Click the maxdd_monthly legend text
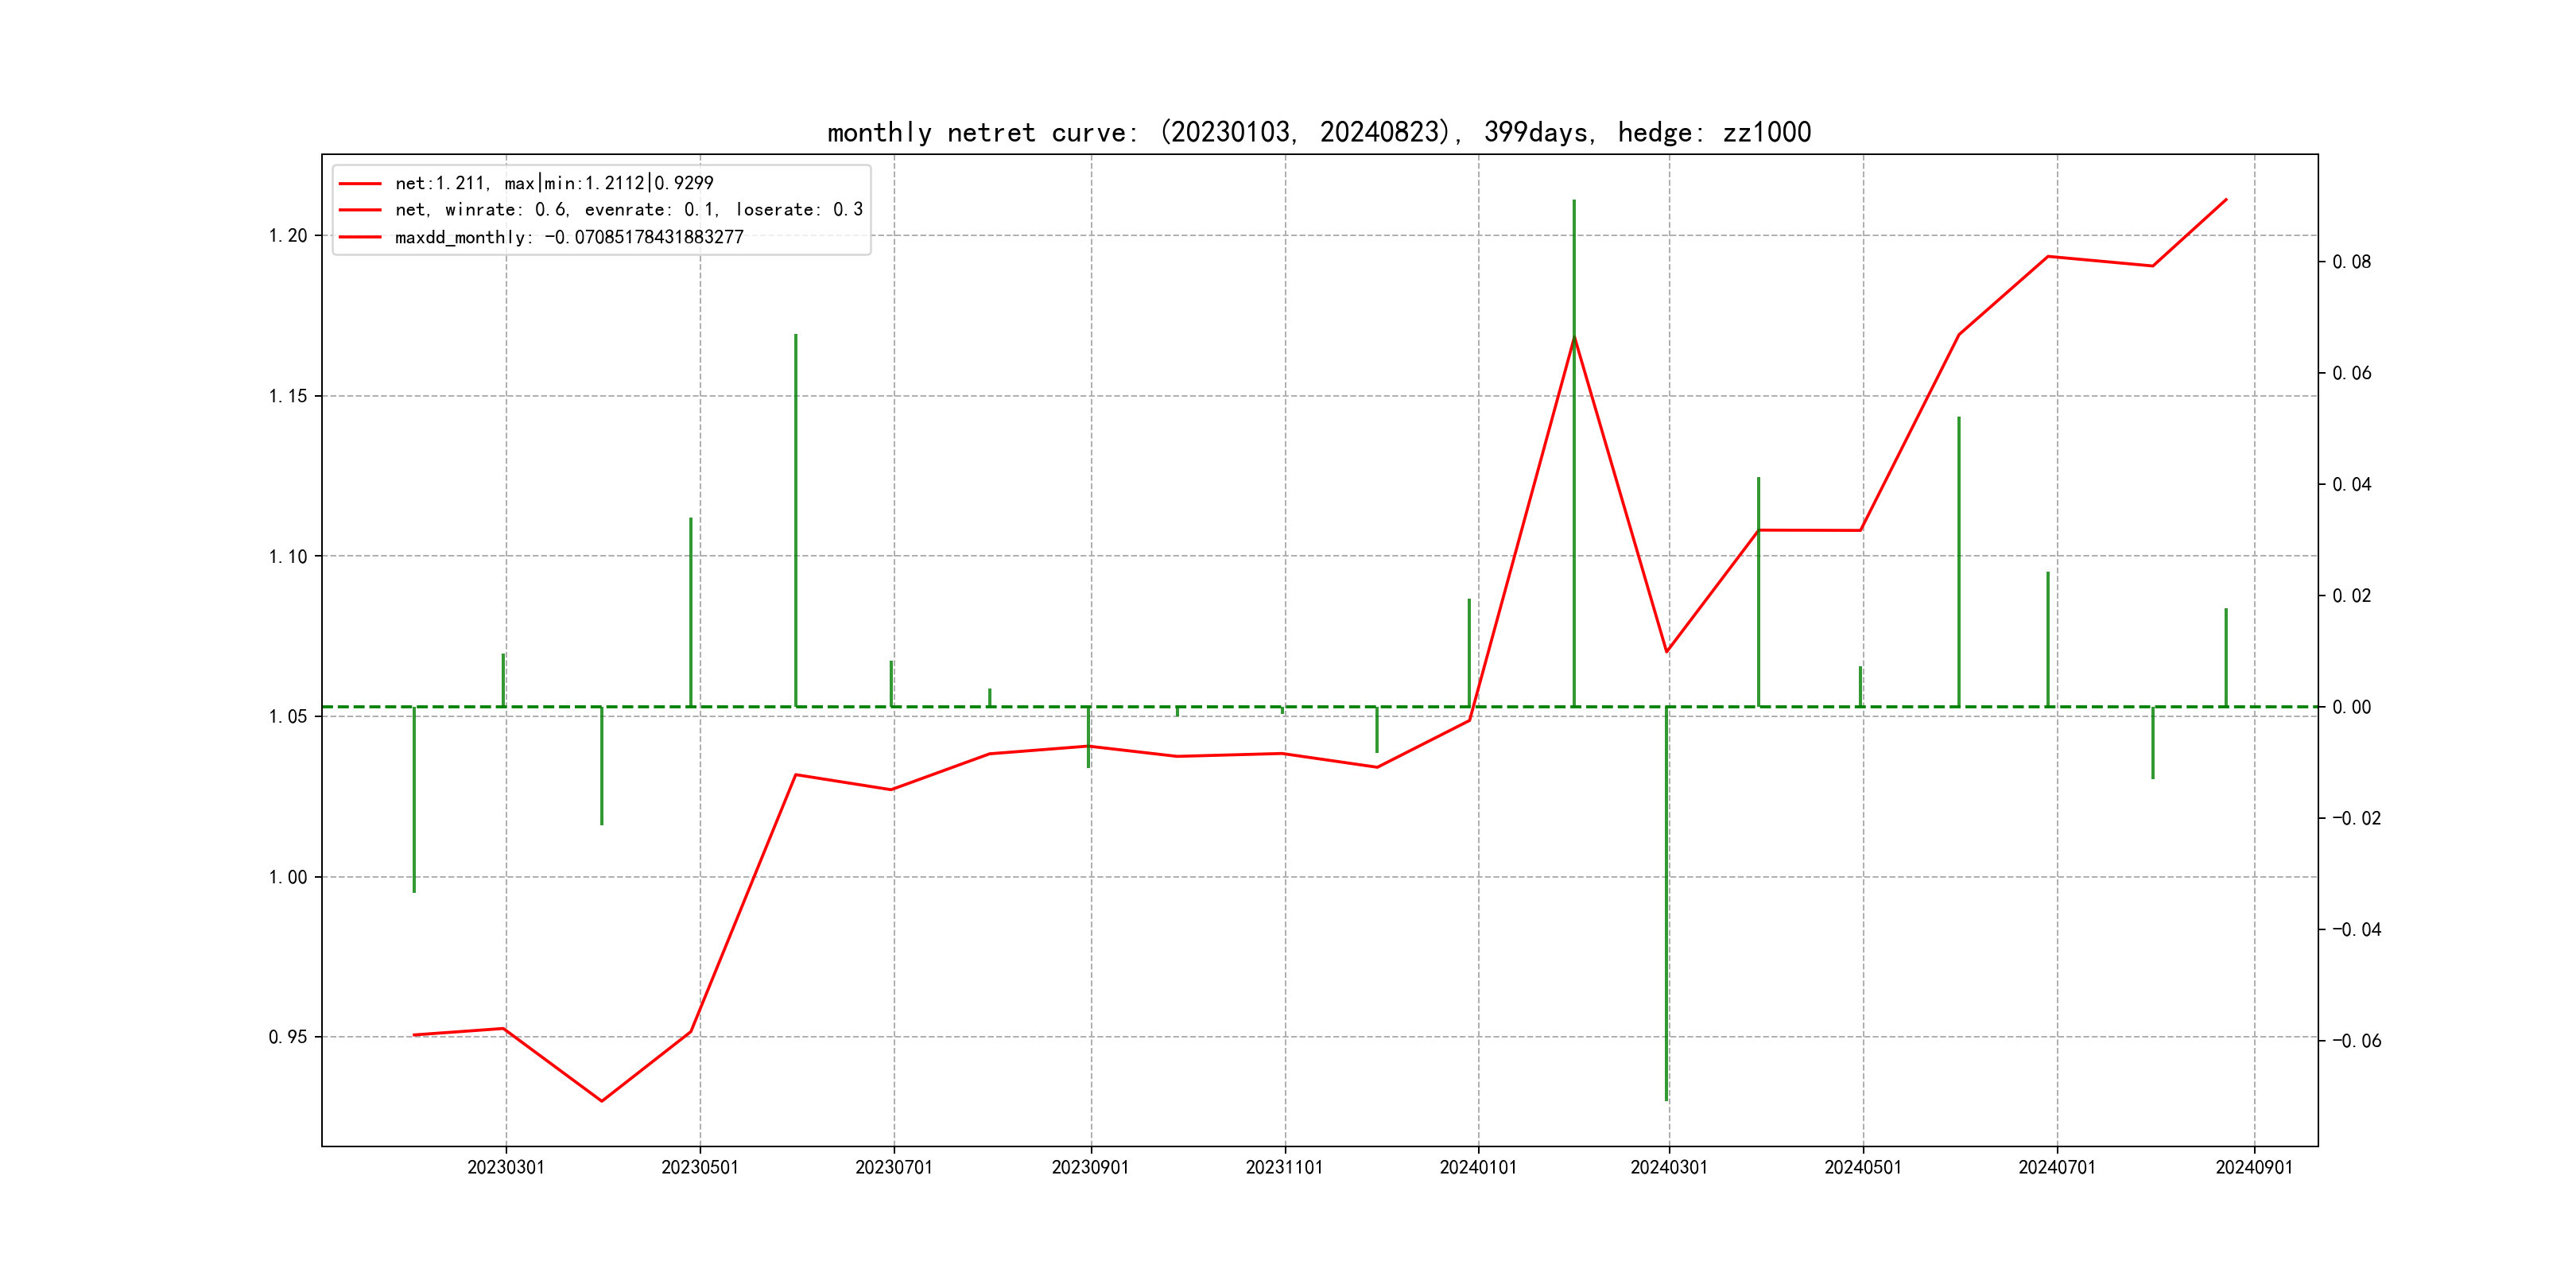Image resolution: width=2576 pixels, height=1288 pixels. [569, 237]
